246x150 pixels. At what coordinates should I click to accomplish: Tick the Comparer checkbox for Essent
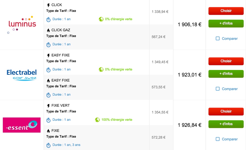click(x=218, y=139)
